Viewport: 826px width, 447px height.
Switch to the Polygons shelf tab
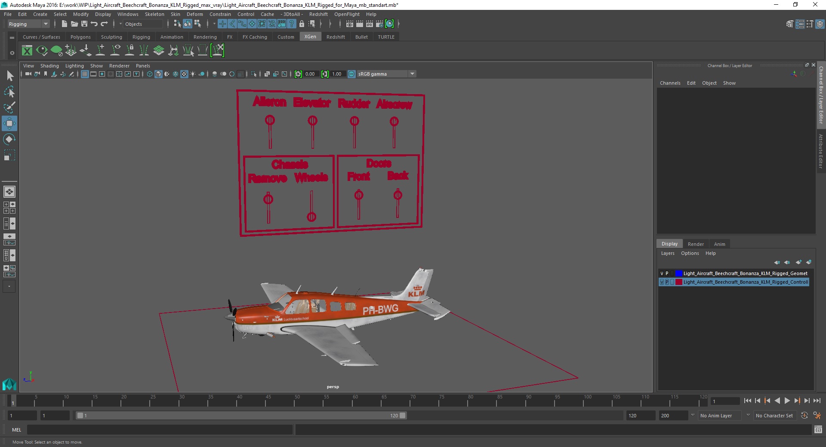click(80, 37)
